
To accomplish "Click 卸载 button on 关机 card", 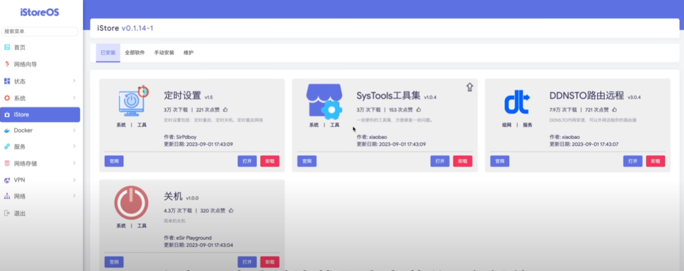I will pos(270,262).
